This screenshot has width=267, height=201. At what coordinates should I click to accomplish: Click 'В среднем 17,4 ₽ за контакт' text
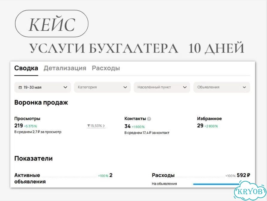(x=147, y=133)
